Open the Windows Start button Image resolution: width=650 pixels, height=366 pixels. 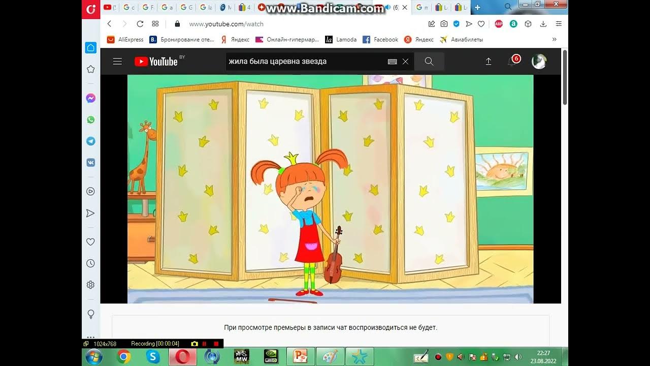(93, 357)
